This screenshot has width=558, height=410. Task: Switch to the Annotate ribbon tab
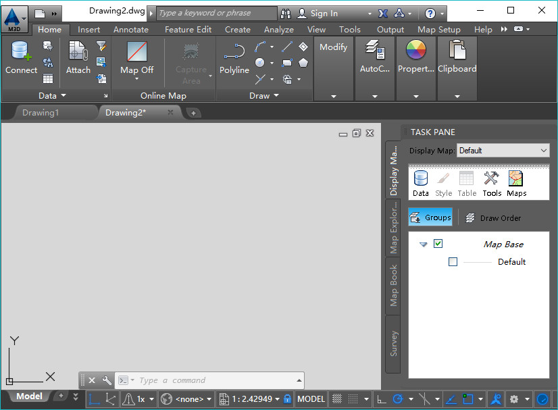coord(131,30)
